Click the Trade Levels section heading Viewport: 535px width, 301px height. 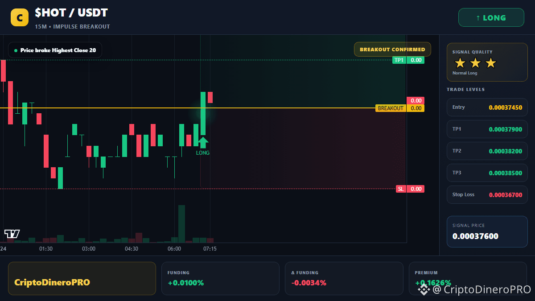pos(465,89)
